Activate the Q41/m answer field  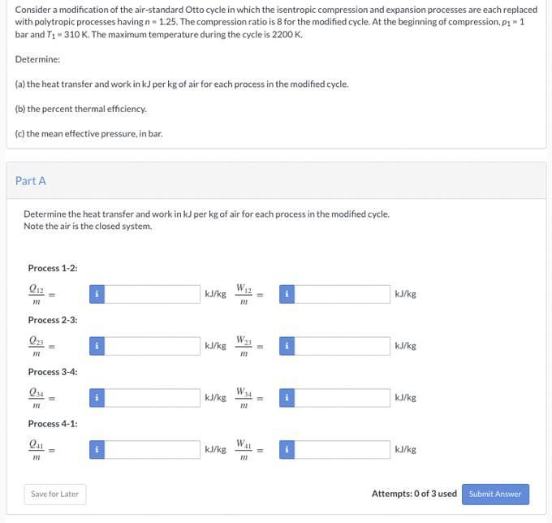pos(153,449)
